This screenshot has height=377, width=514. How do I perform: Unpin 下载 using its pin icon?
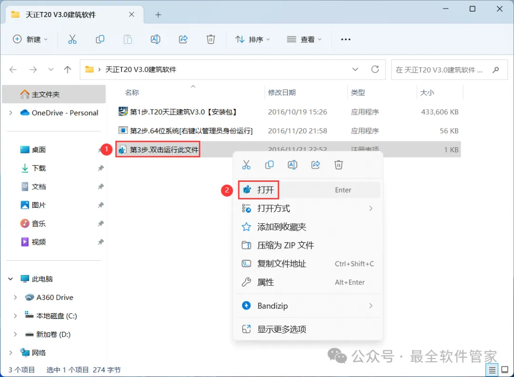click(100, 168)
